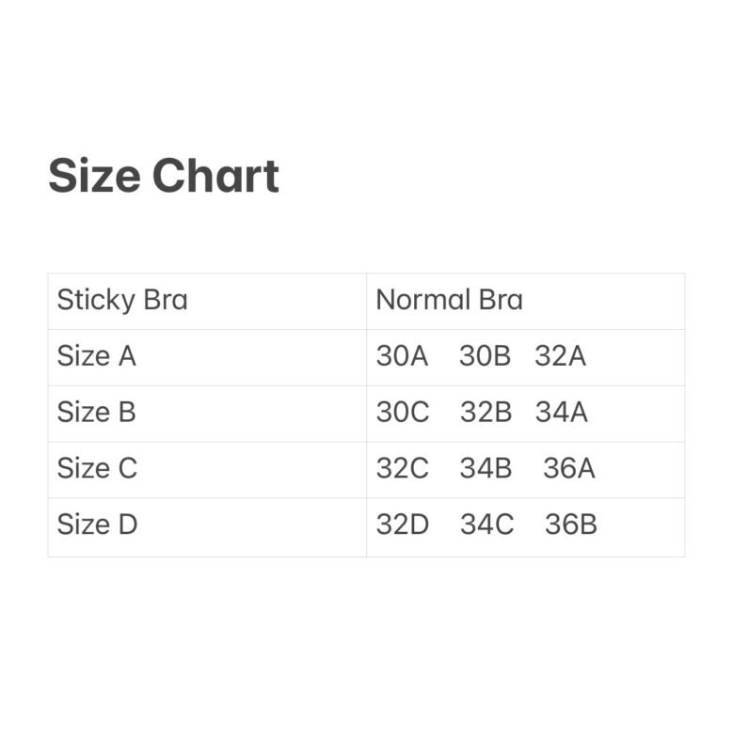Click the Size D row label
The width and height of the screenshot is (733, 752).
pyautogui.click(x=97, y=524)
